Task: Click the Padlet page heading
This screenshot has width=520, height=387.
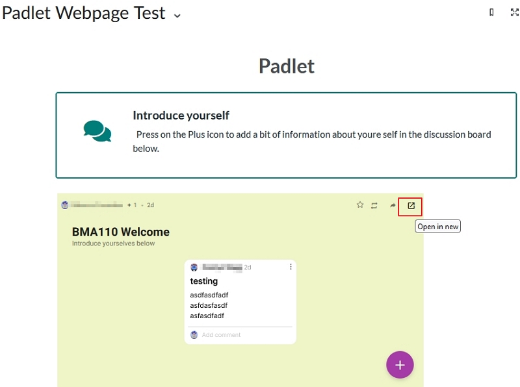Action: [287, 66]
